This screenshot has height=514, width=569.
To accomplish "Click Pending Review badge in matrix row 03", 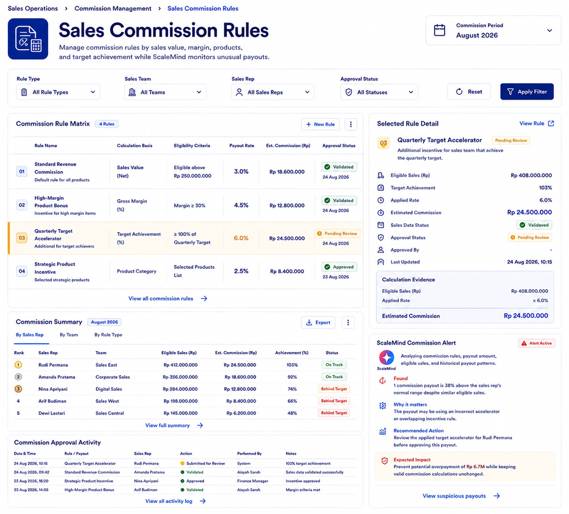I will [x=337, y=234].
